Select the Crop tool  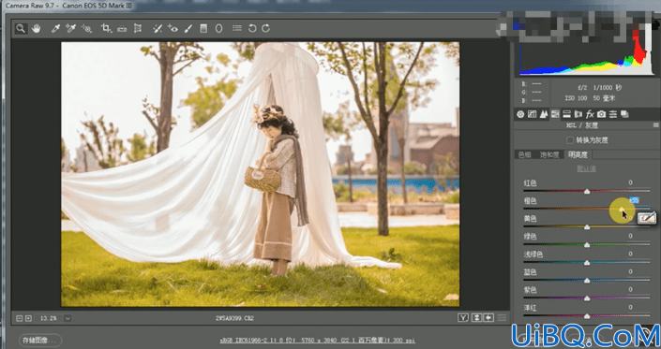click(106, 29)
